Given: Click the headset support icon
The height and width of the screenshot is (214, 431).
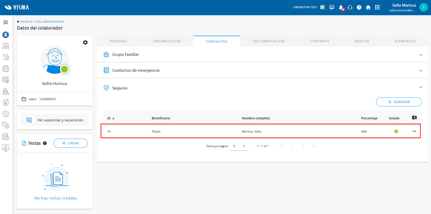Looking at the screenshot, I should pyautogui.click(x=350, y=7).
